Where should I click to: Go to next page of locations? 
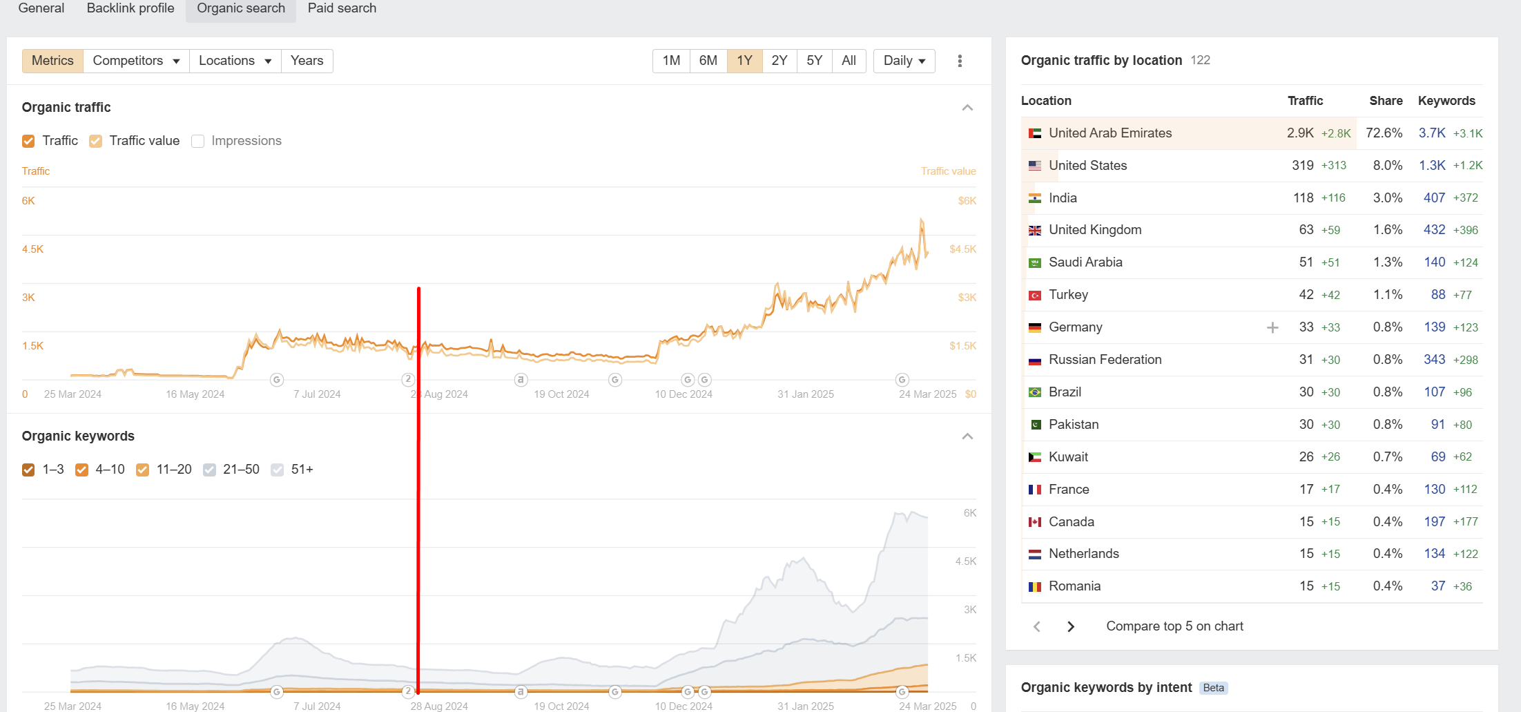point(1071,626)
